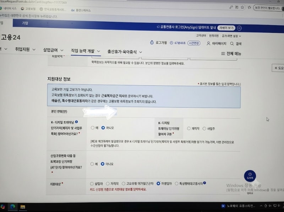
Task: Open File Explorer from the taskbar
Action: point(23,207)
